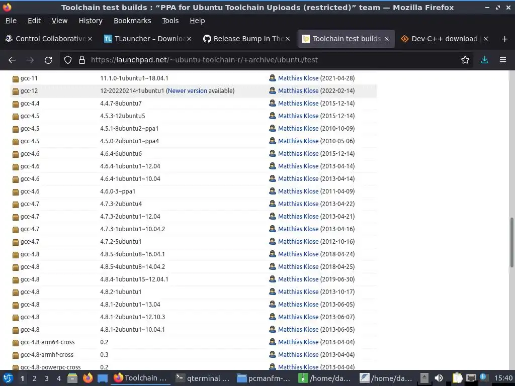Image resolution: width=515 pixels, height=386 pixels.
Task: Expand gcc-4.5 row version 4.5.0-2ubuntu1~ppa4
Action: (194, 141)
